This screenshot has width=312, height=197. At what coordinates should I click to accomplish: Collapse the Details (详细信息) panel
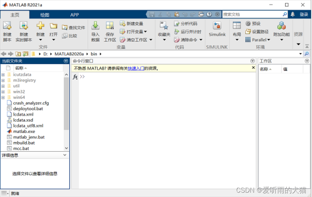pyautogui.click(x=65, y=155)
